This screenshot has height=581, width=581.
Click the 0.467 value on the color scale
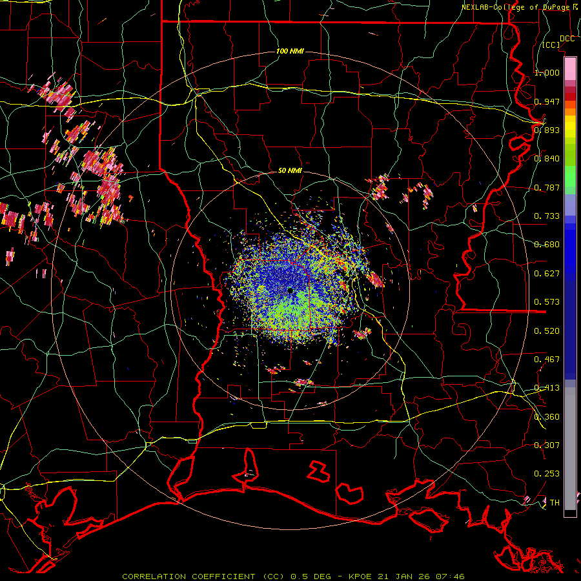[x=547, y=359]
